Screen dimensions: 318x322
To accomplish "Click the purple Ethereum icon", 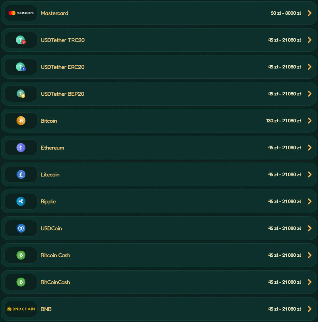I will click(x=21, y=148).
